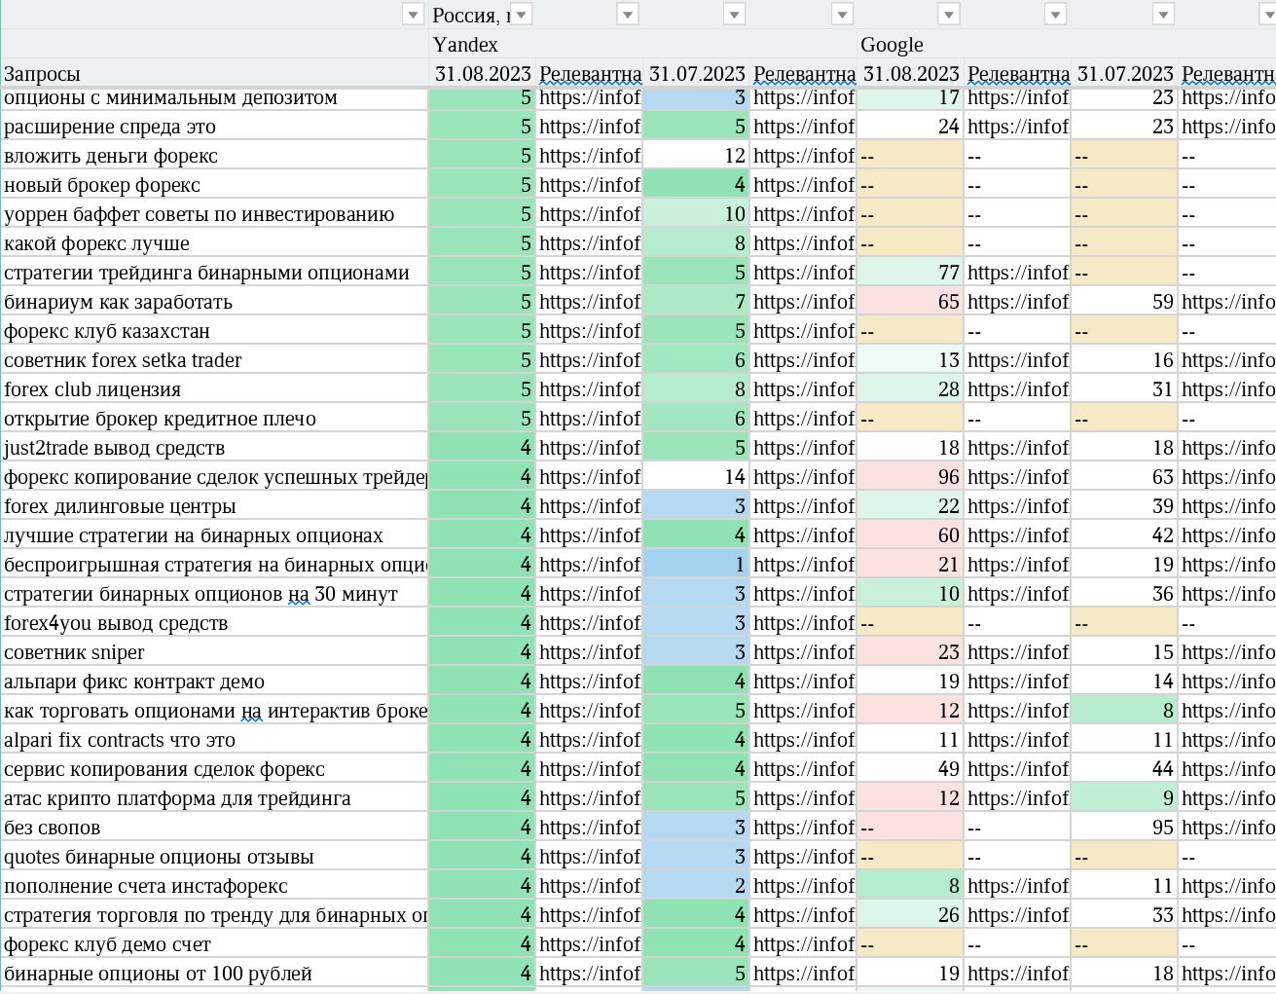
Task: Open first Yandex URL in "форекс клуб казахстан" row
Action: pos(590,331)
